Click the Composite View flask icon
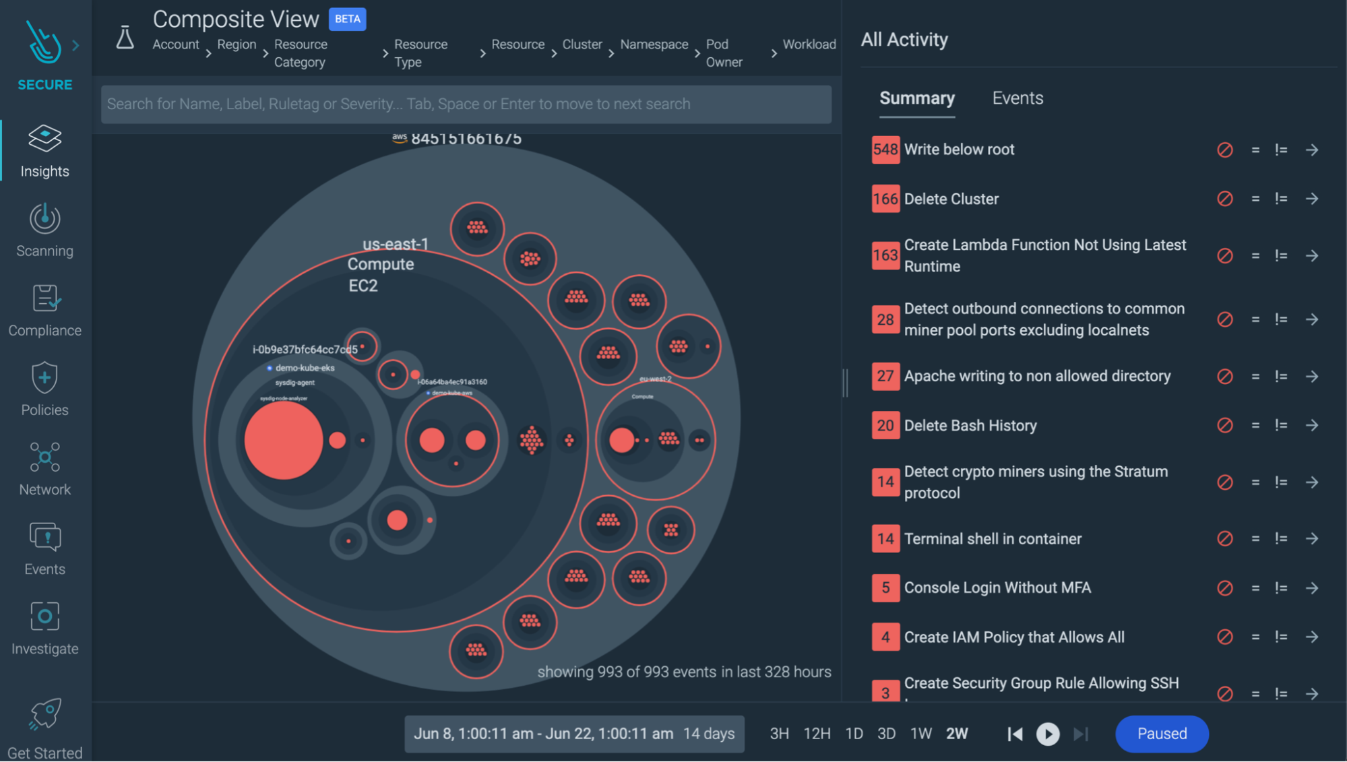1347x762 pixels. (125, 38)
